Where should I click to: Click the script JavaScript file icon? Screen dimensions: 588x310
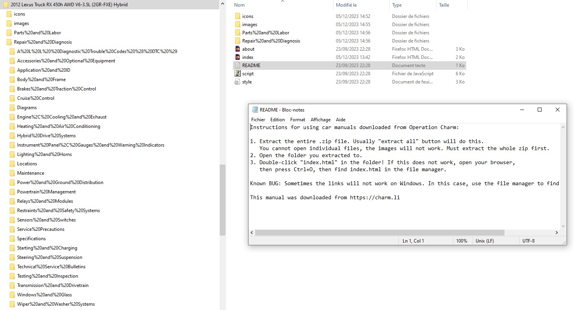[x=237, y=74]
